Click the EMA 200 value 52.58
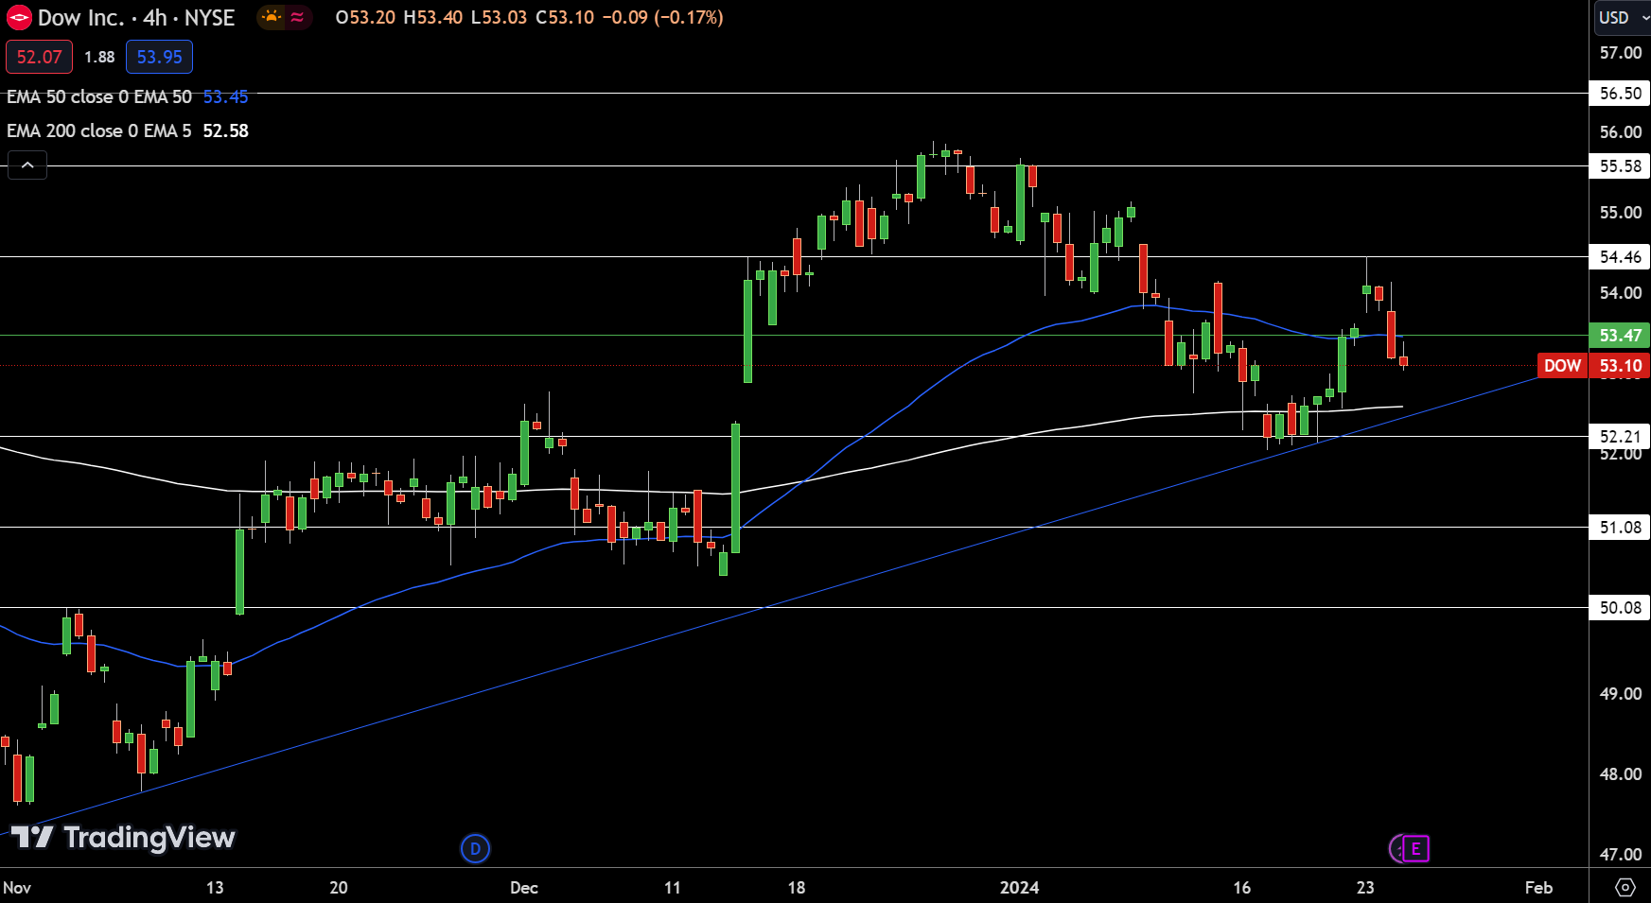 coord(225,130)
